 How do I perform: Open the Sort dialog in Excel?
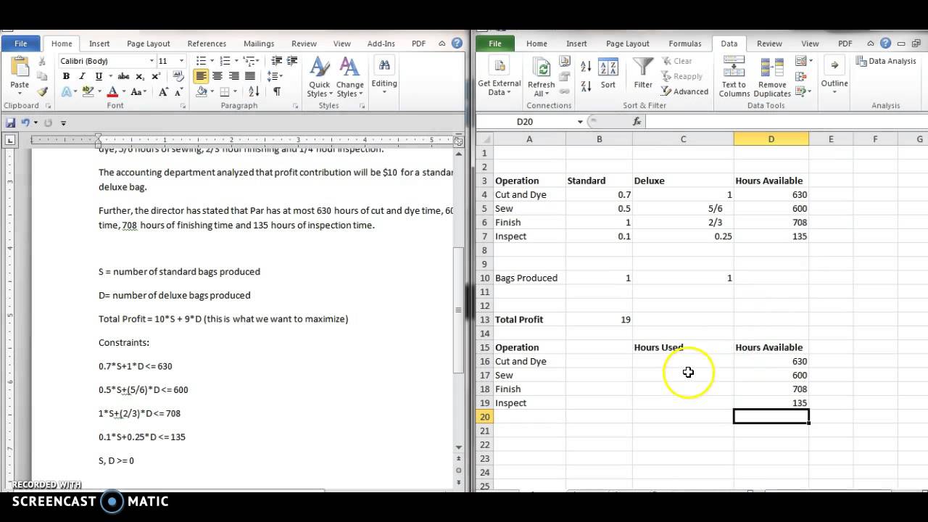pos(608,73)
